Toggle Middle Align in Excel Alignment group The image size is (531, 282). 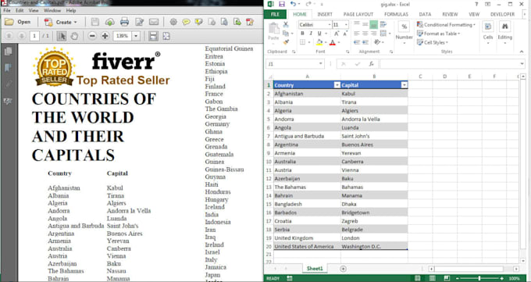tap(365, 24)
